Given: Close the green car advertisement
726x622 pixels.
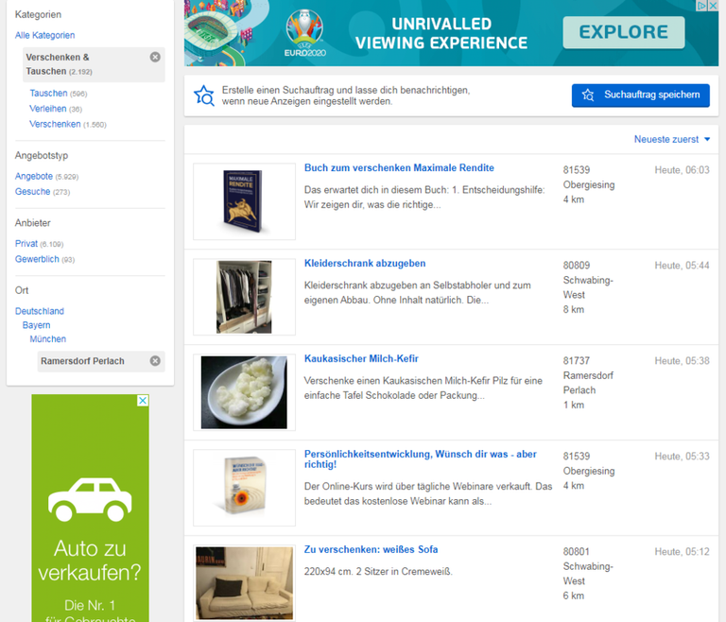Looking at the screenshot, I should [x=143, y=401].
